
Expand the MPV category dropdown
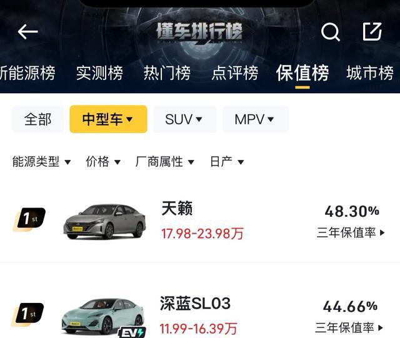click(256, 119)
